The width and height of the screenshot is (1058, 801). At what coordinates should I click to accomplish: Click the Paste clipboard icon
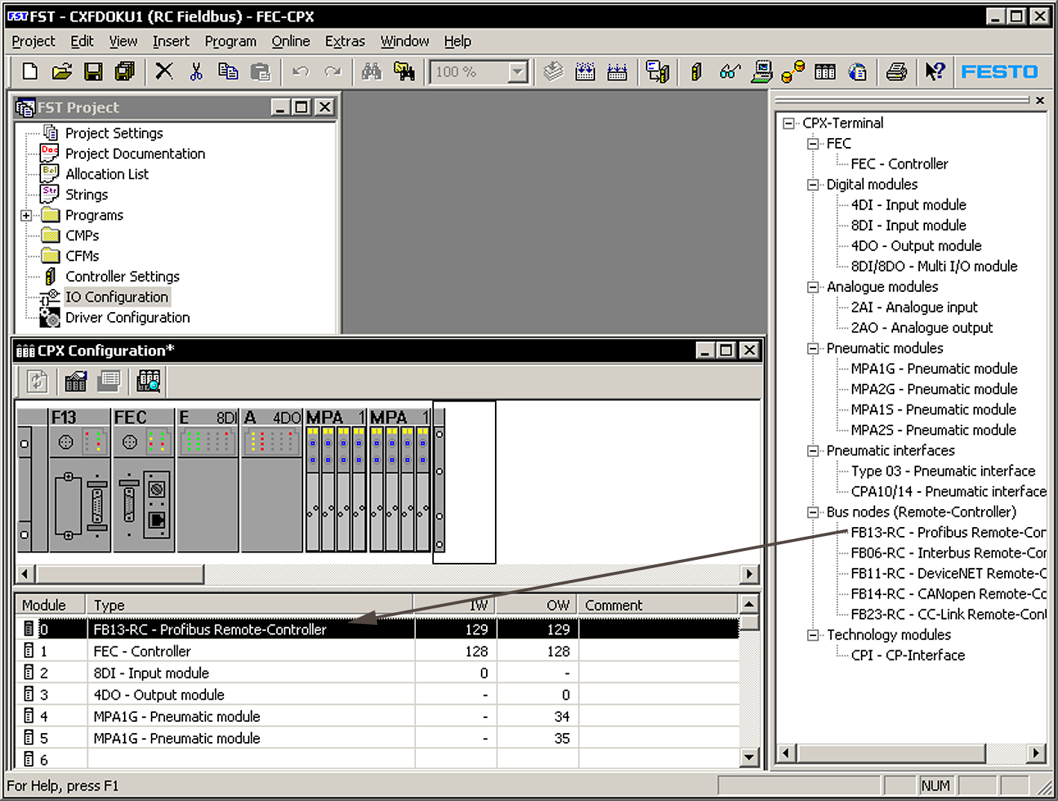[260, 72]
